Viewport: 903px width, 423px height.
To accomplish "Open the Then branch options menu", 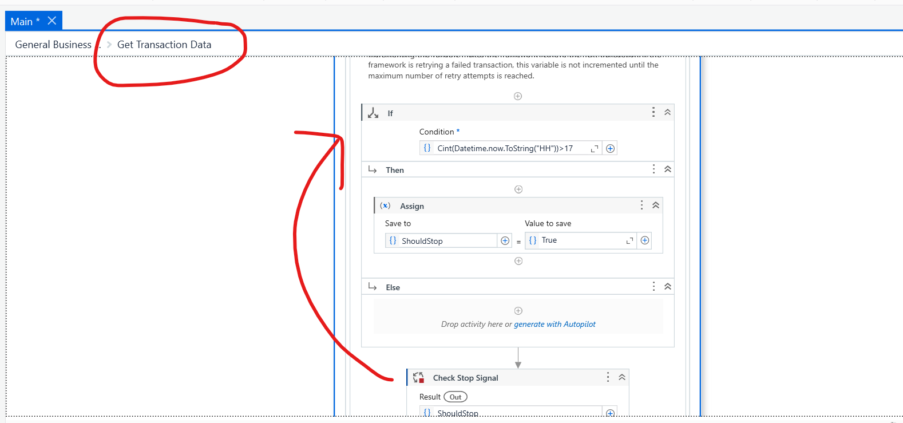I will click(654, 169).
